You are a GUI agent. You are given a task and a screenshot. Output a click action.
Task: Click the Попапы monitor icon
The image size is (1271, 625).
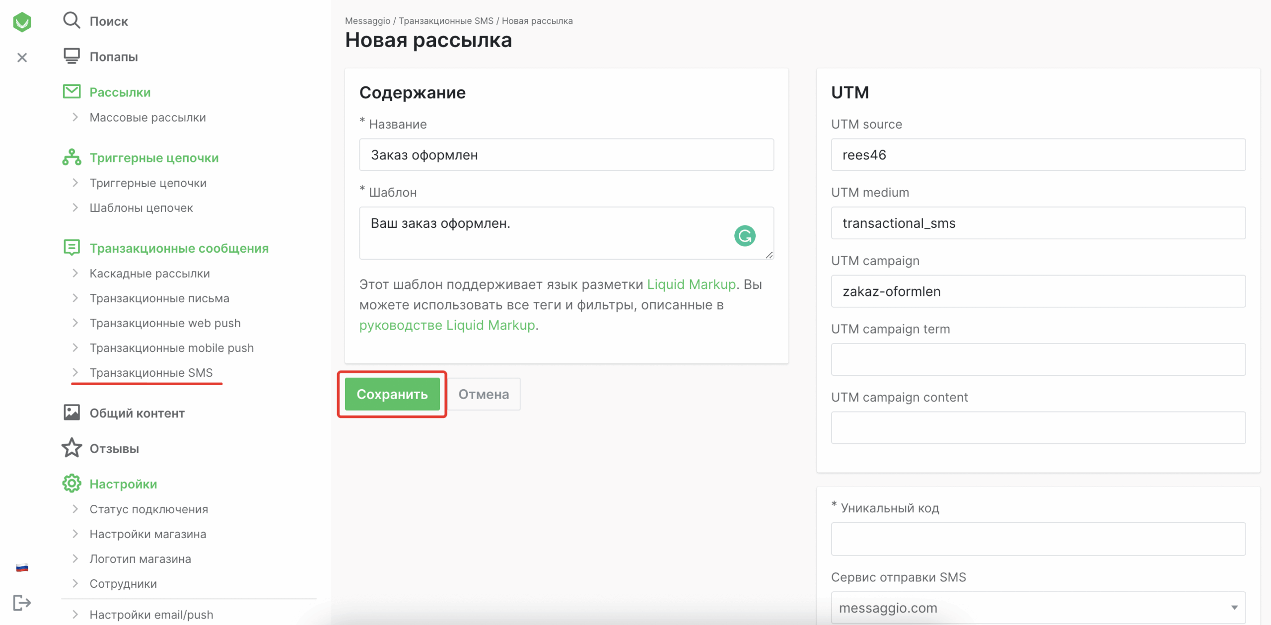(71, 56)
